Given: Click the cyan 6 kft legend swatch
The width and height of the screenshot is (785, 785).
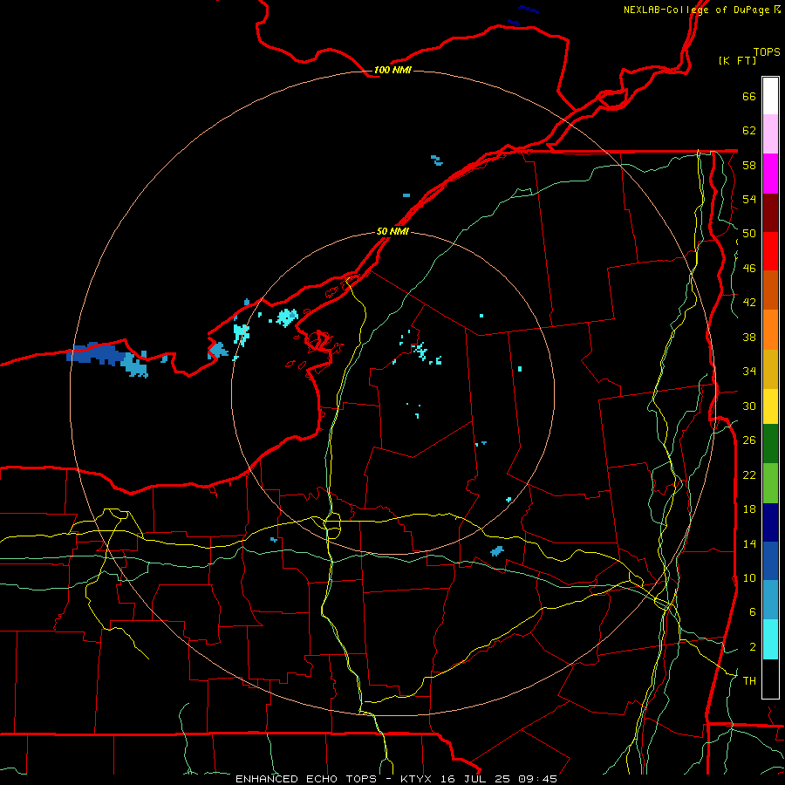Looking at the screenshot, I should coord(770,639).
